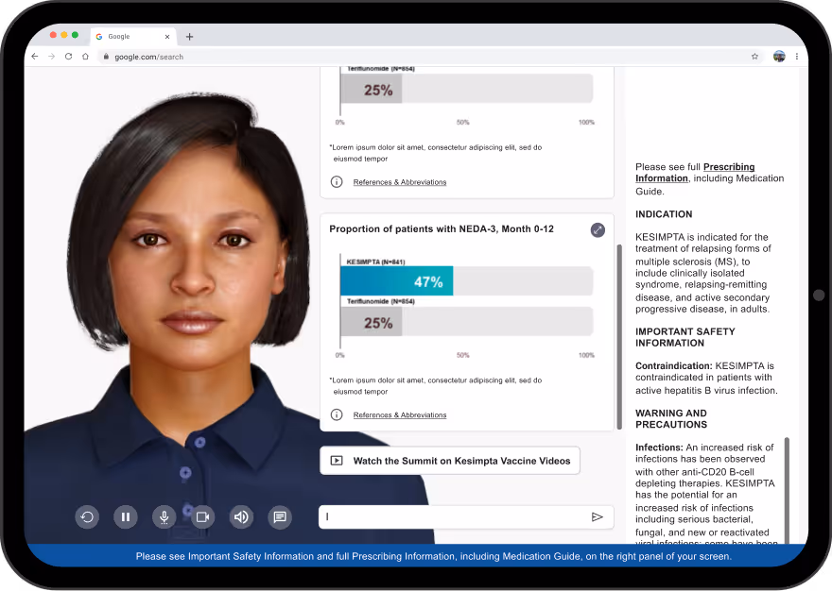The image size is (832, 591).
Task: Pause the avatar with the pause button
Action: pyautogui.click(x=126, y=516)
